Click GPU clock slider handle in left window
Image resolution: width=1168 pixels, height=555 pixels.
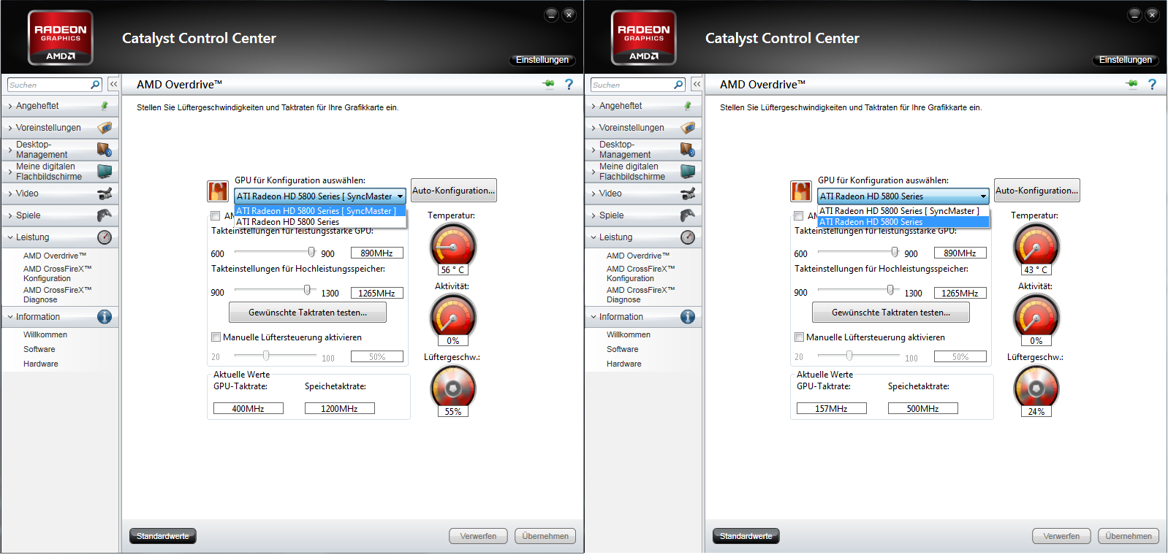coord(311,252)
